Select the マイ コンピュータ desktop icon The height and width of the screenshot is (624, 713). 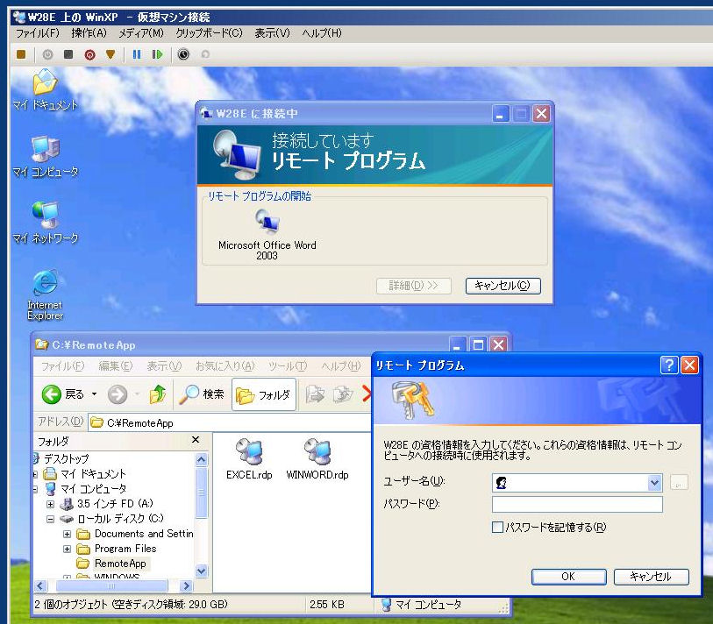(x=45, y=156)
